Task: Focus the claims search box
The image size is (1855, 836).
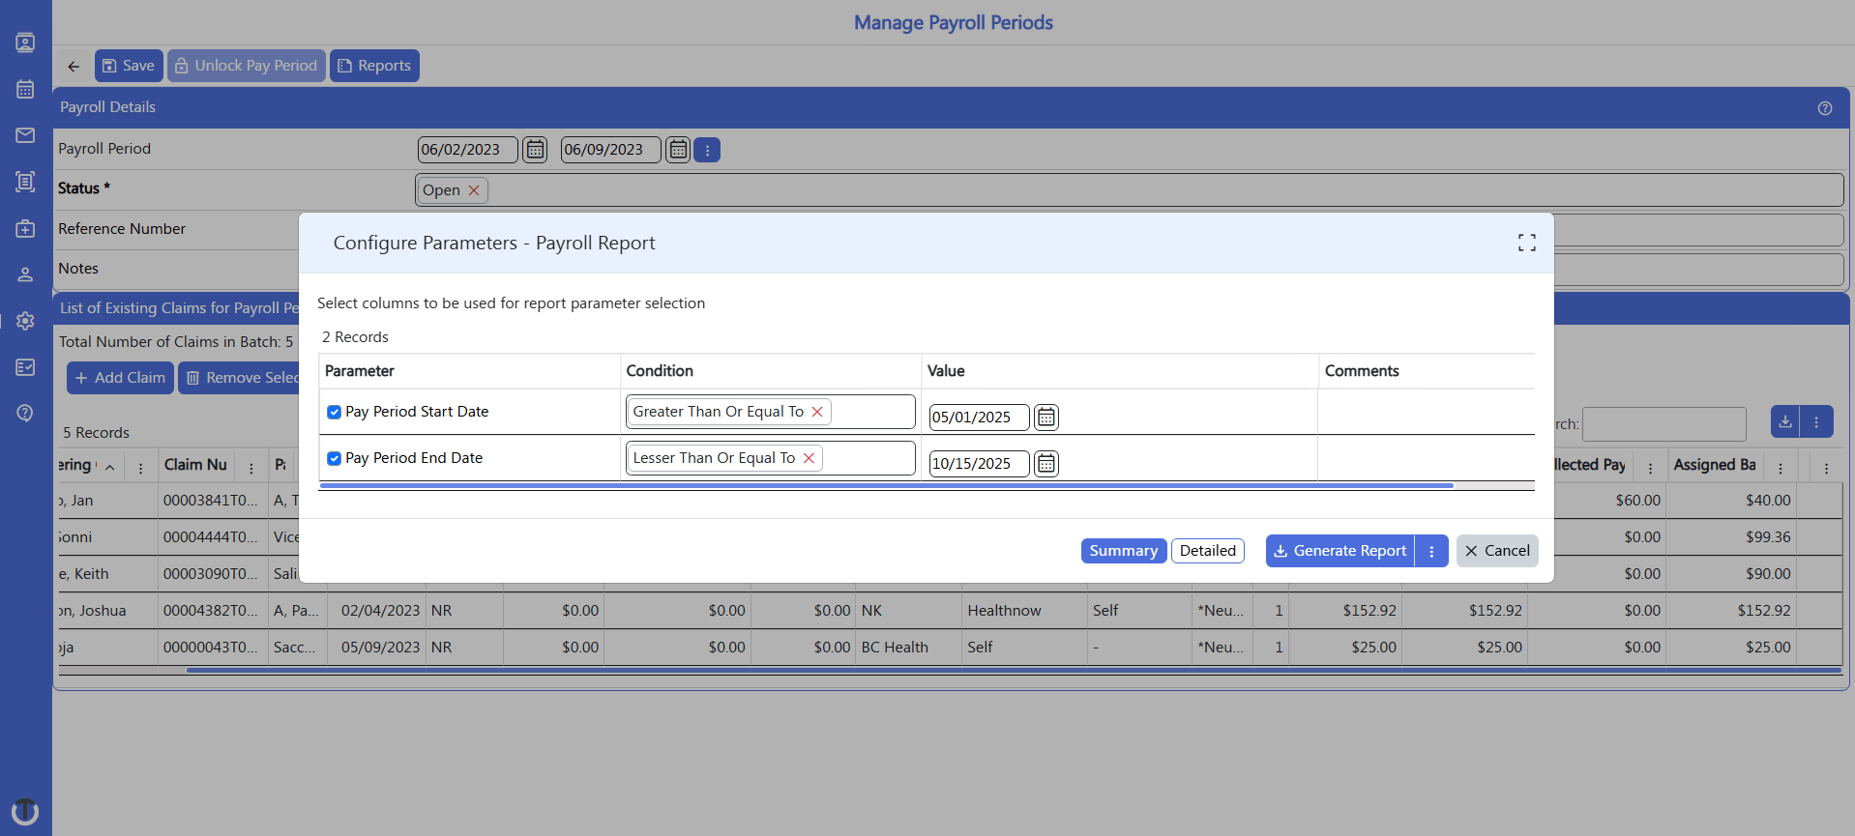Action: tap(1664, 424)
